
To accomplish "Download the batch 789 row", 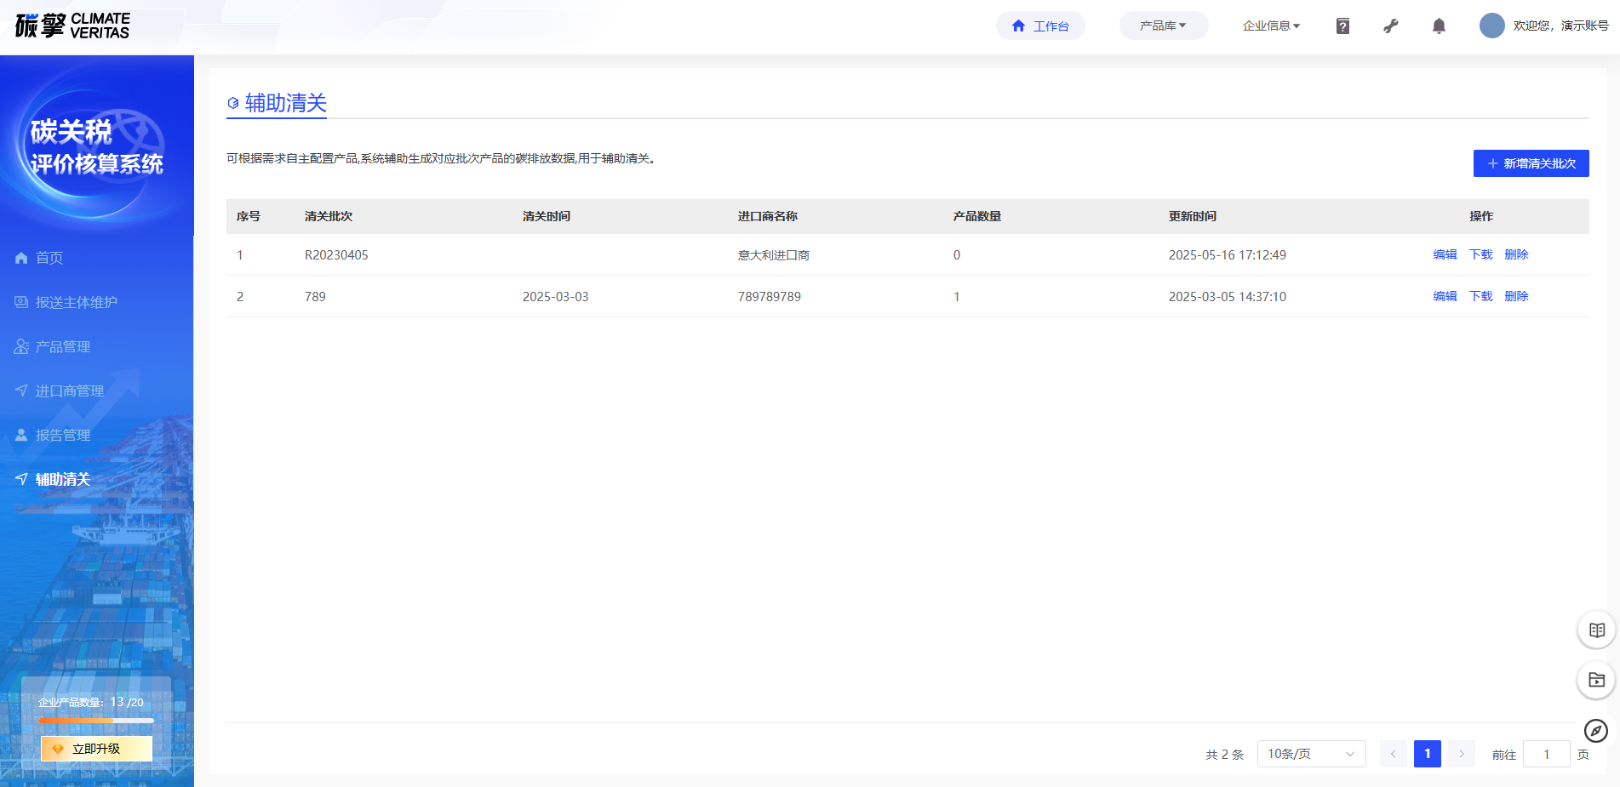I will pyautogui.click(x=1480, y=296).
